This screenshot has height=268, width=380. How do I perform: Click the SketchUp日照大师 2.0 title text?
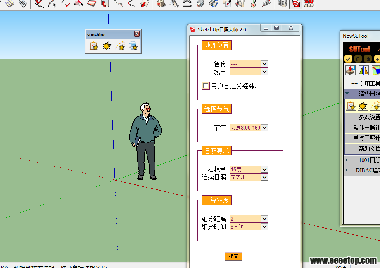tap(222, 30)
